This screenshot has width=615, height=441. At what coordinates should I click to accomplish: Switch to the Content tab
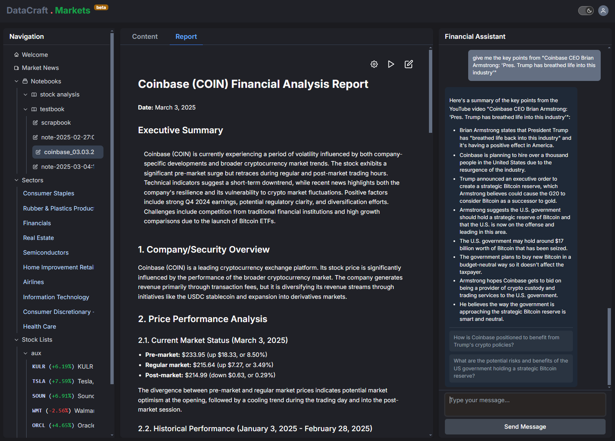click(145, 36)
